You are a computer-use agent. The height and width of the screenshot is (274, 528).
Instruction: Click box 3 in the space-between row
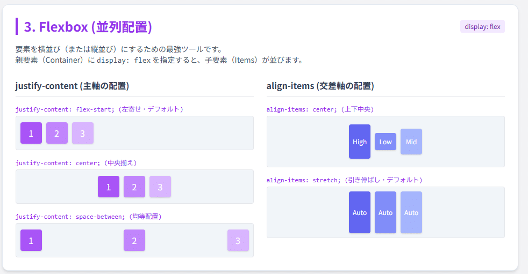(x=238, y=240)
